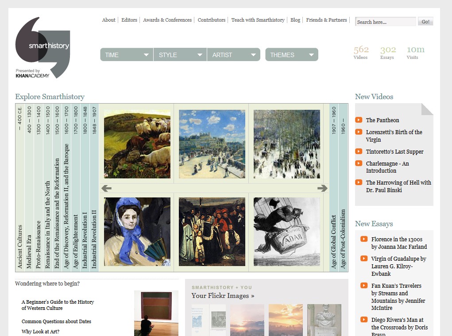Open Virgin of Guadalupe essay link
The image size is (452, 336).
[x=399, y=266]
